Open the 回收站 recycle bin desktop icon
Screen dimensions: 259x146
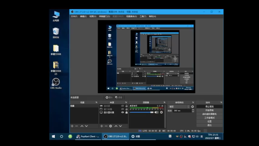(56, 33)
